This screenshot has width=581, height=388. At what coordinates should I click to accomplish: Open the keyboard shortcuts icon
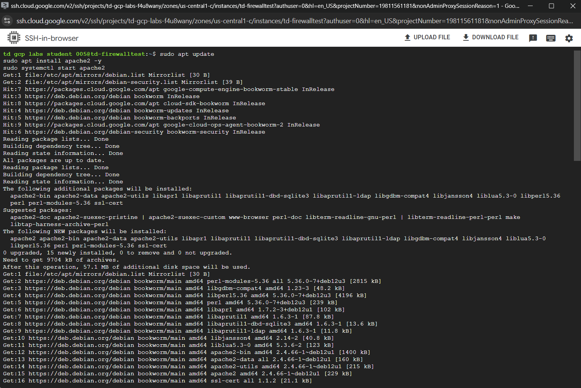[x=551, y=38]
